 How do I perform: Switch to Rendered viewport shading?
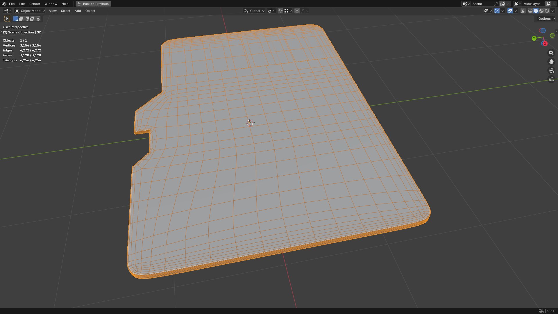click(547, 11)
